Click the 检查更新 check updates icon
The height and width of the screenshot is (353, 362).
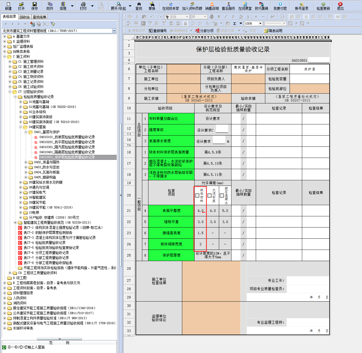pyautogui.click(x=323, y=6)
